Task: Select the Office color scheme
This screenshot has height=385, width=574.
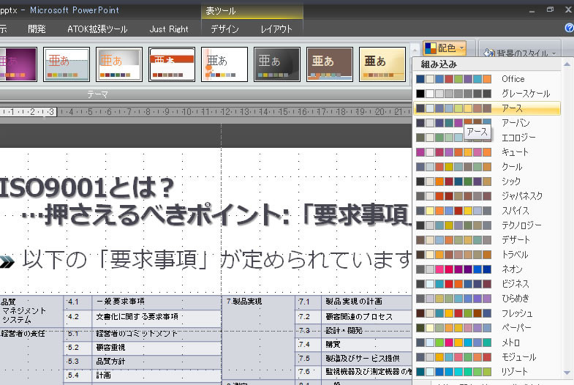Action: [487, 79]
